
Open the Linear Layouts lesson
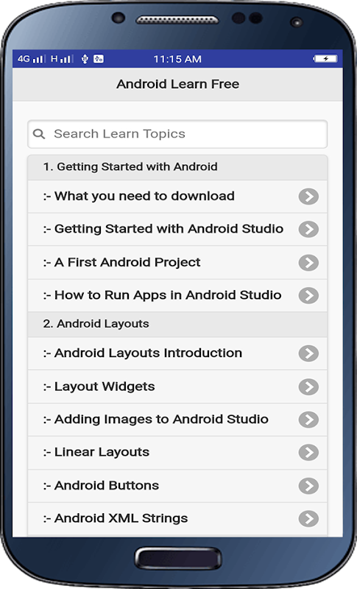click(x=177, y=452)
